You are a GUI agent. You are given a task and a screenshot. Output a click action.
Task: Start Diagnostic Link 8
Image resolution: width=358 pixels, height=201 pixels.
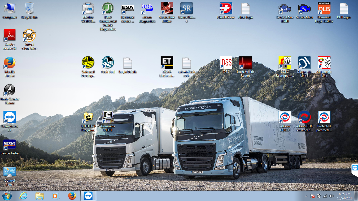304,63
